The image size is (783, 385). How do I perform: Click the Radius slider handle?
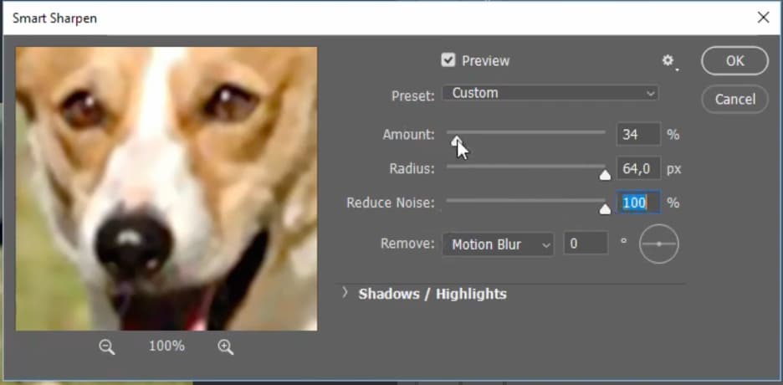[x=605, y=175]
